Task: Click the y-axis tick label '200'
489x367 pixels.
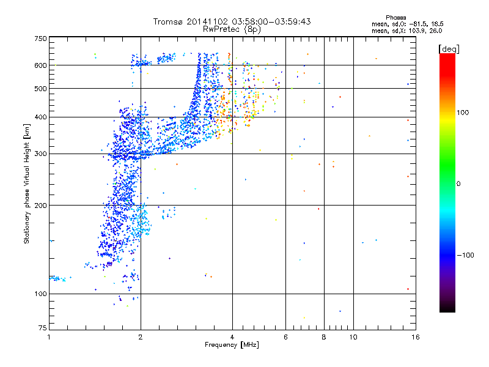Action: click(40, 206)
